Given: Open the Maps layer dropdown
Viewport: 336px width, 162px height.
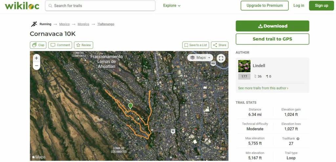Looking at the screenshot, I should tap(200, 57).
